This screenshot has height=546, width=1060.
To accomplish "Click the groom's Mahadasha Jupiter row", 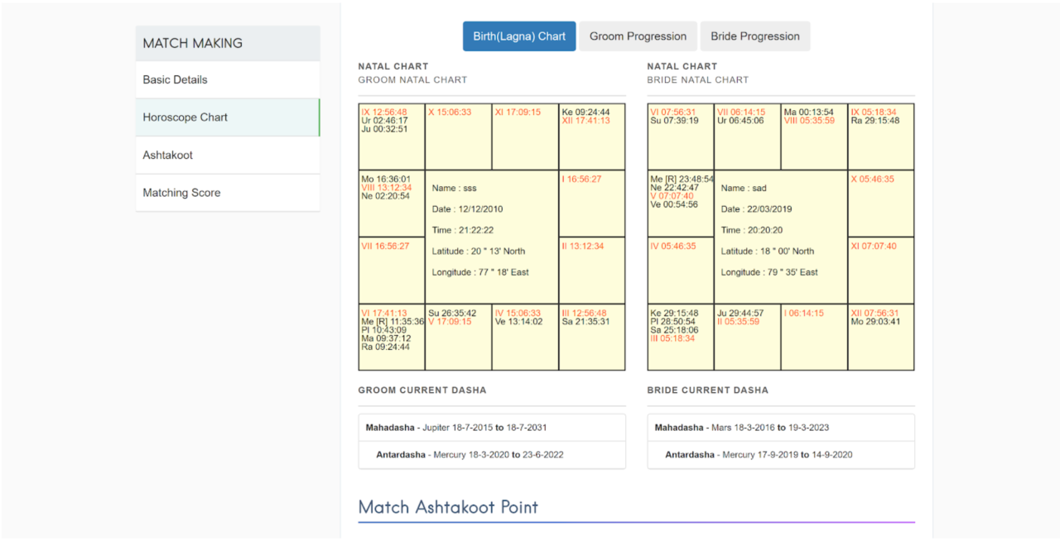I will tap(492, 428).
